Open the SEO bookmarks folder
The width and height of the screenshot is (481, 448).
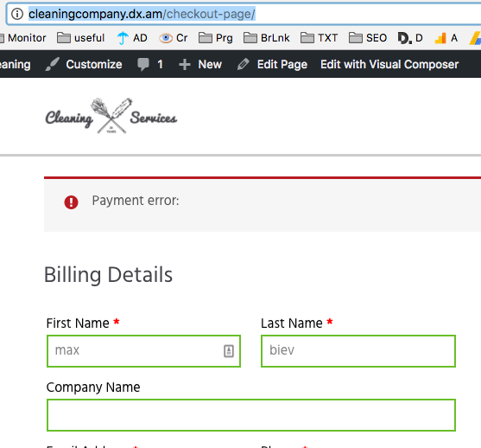368,38
